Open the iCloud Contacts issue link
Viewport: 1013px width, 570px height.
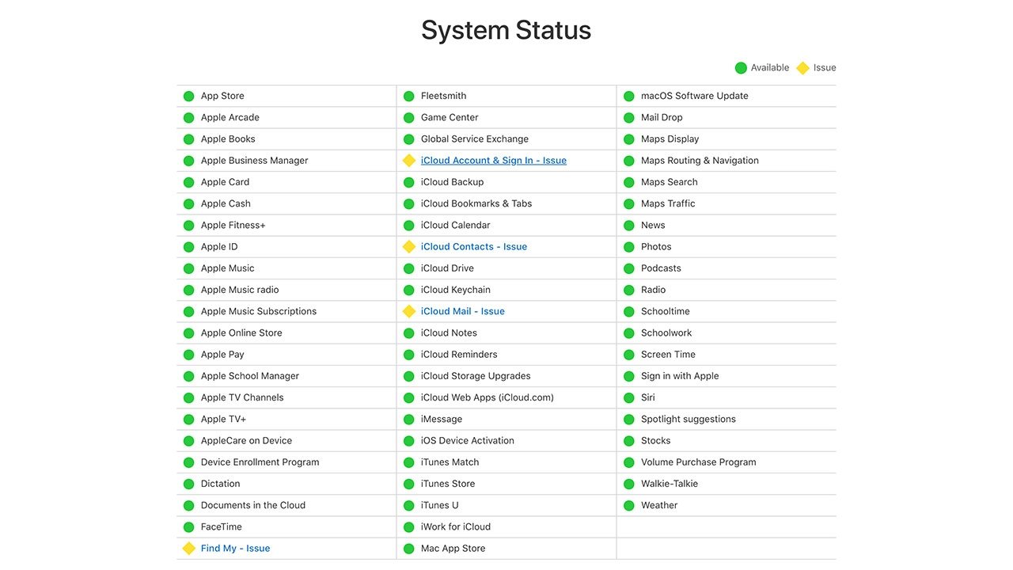[473, 247]
